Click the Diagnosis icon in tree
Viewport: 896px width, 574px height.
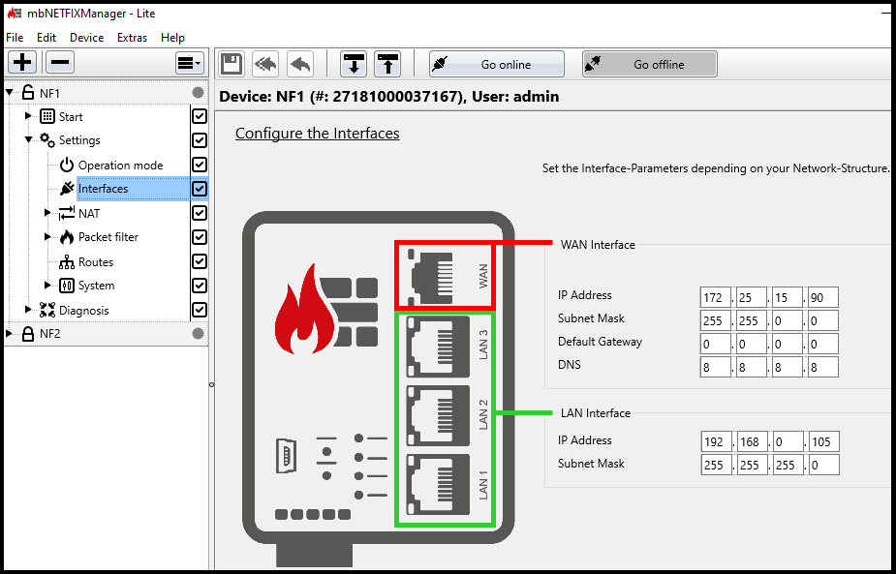[x=47, y=310]
